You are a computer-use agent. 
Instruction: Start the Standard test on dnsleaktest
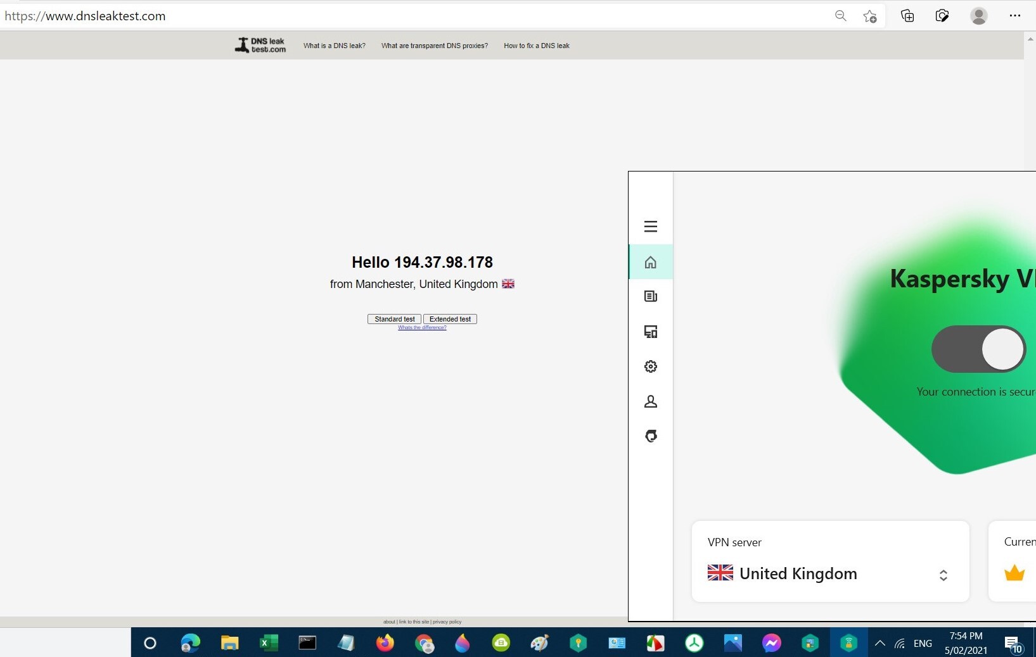point(394,319)
